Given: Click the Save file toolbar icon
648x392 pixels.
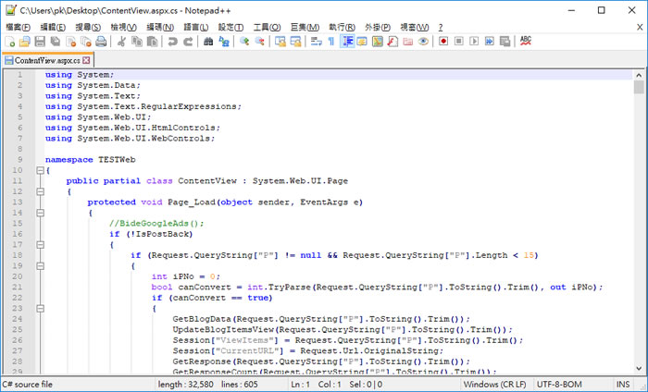Looking at the screenshot, I should pyautogui.click(x=40, y=42).
